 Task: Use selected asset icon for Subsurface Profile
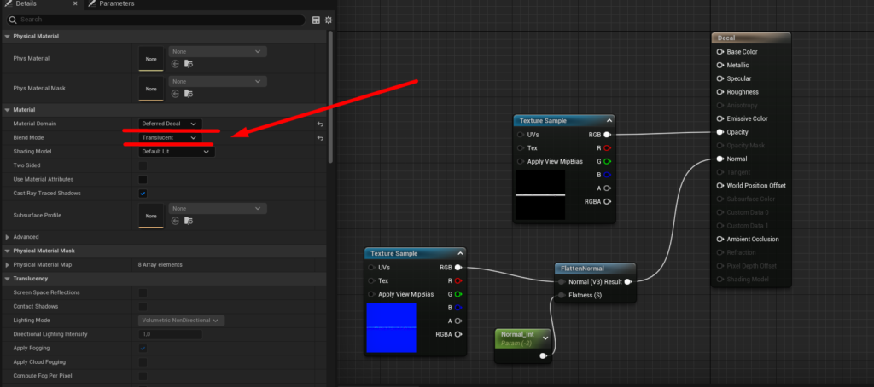176,221
